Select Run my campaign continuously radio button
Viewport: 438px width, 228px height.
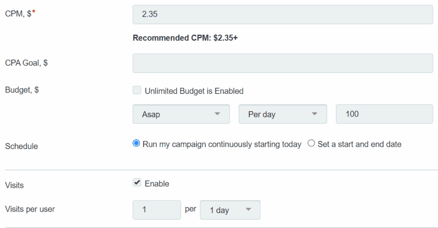click(x=136, y=144)
